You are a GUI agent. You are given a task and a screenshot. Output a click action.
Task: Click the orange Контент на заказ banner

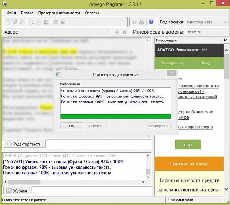click(189, 164)
